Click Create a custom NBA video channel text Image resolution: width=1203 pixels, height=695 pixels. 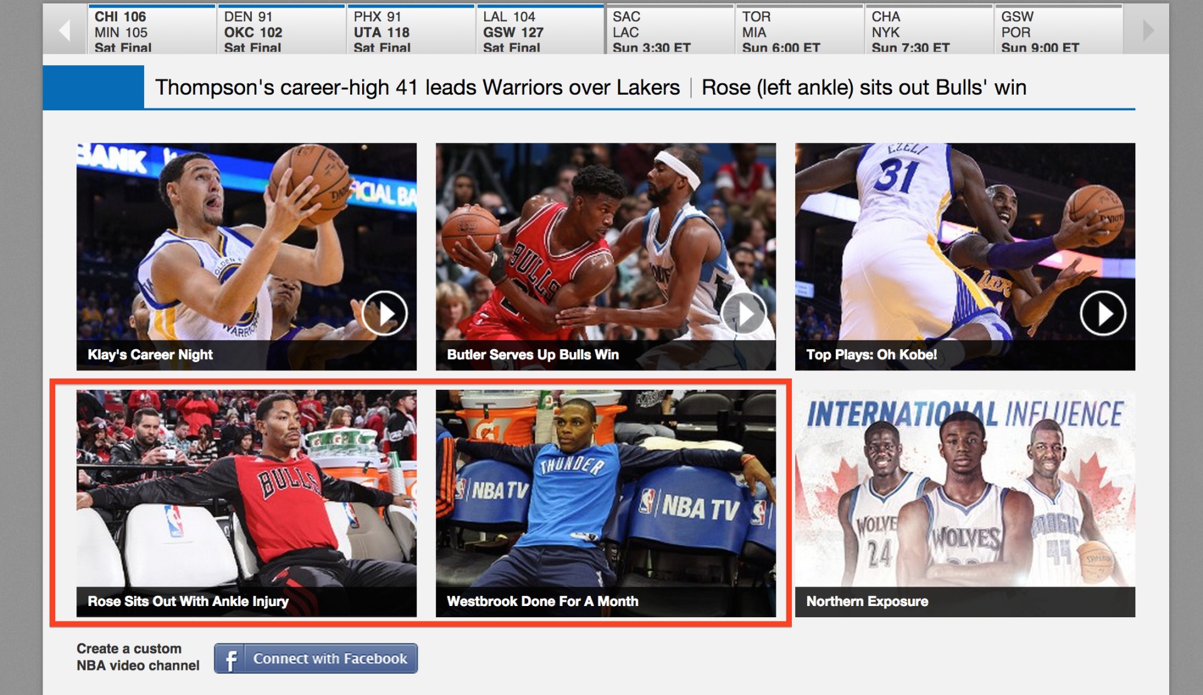click(x=138, y=657)
